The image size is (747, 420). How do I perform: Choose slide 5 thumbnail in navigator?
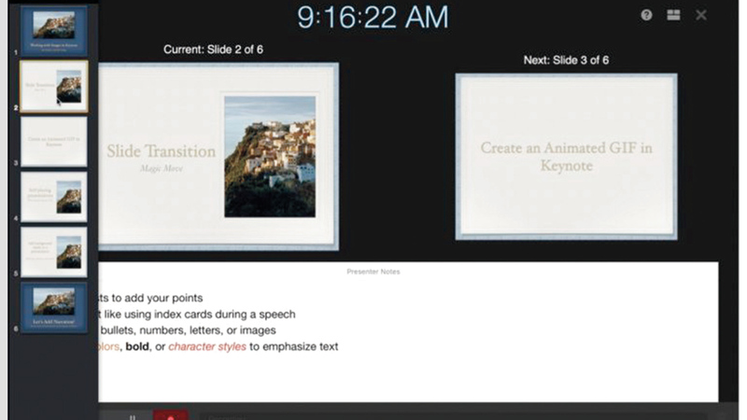[x=54, y=251]
